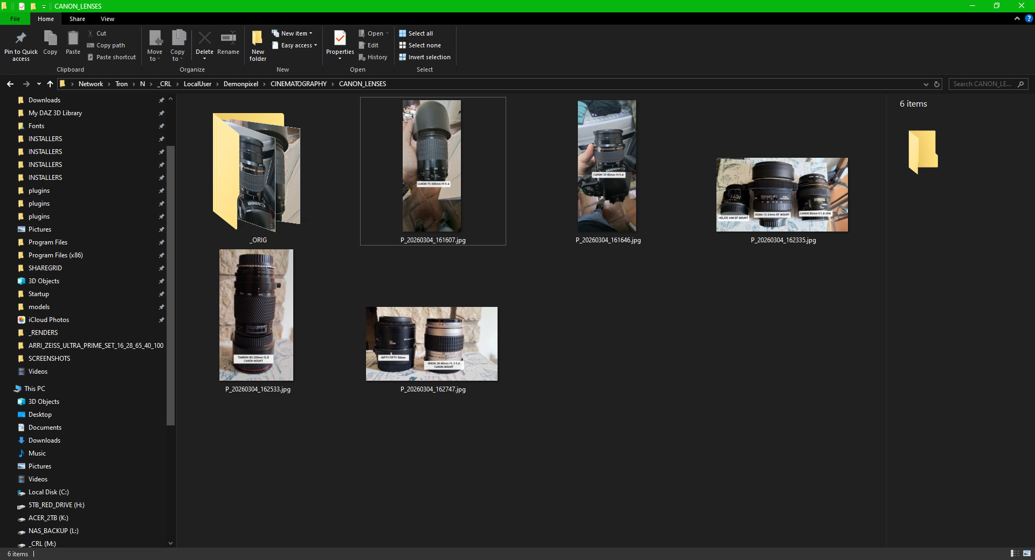Screen dimensions: 1035x560
Task: Click the Paste icon in Clipboard group
Action: pyautogui.click(x=73, y=39)
